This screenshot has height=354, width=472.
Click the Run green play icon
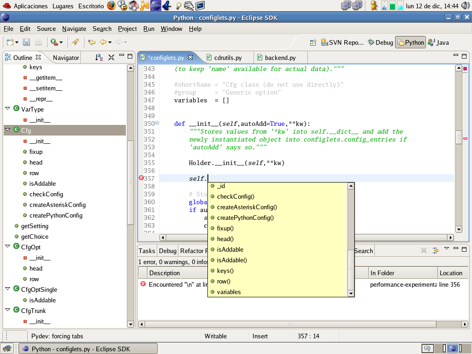(x=54, y=42)
